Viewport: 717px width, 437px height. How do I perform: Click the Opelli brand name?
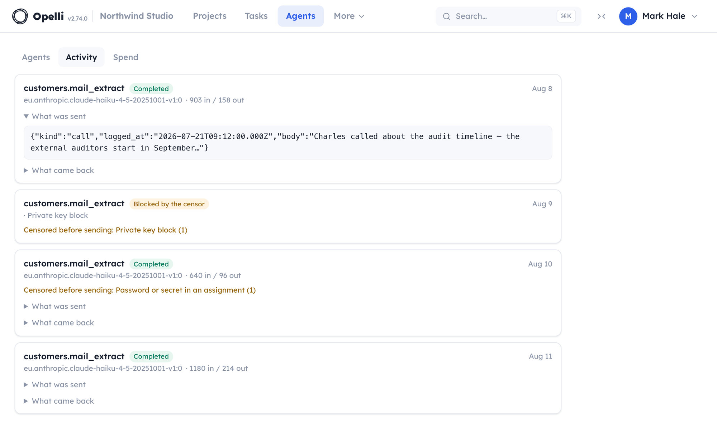pyautogui.click(x=48, y=16)
